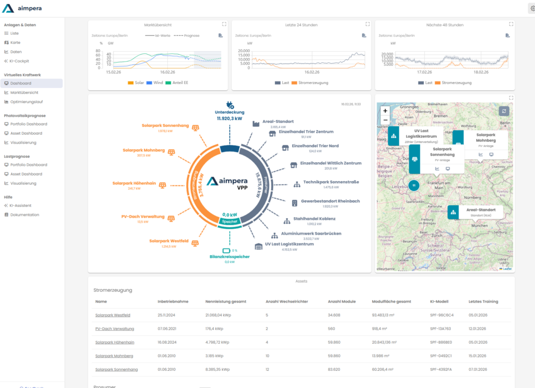535x388 pixels.
Task: Refresh the map view
Action: [x=504, y=111]
